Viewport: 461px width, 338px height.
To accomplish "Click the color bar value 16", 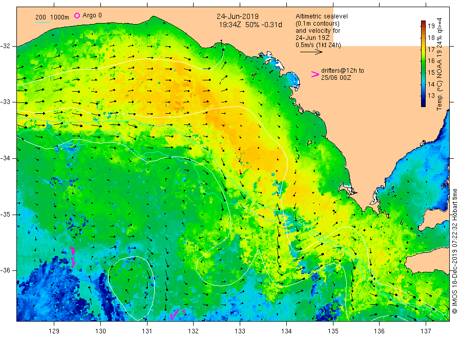I will (431, 61).
